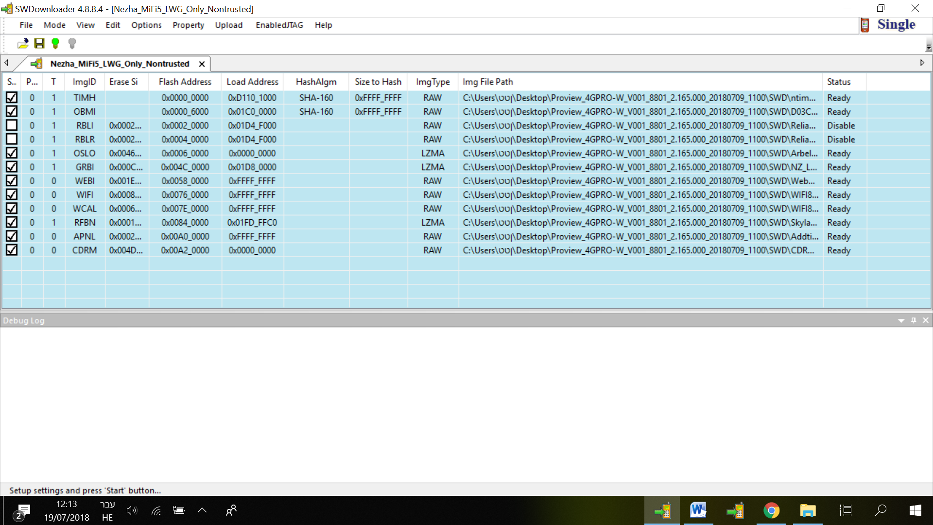Click the Save toolbar icon
The height and width of the screenshot is (525, 933).
39,44
